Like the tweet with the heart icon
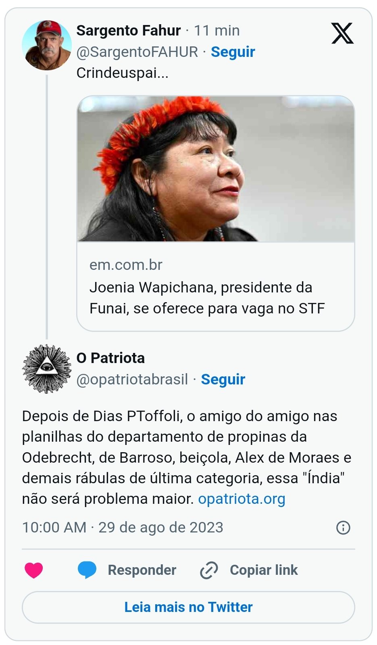The width and height of the screenshot is (377, 645). (34, 570)
